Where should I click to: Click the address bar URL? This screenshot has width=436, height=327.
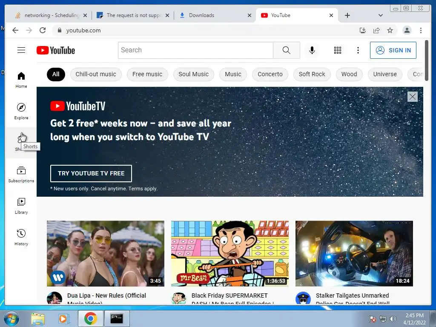click(x=83, y=30)
